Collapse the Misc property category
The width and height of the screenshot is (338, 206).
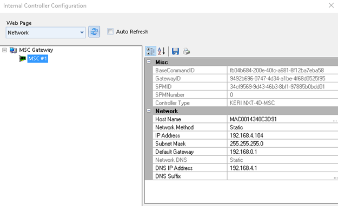pyautogui.click(x=149, y=62)
